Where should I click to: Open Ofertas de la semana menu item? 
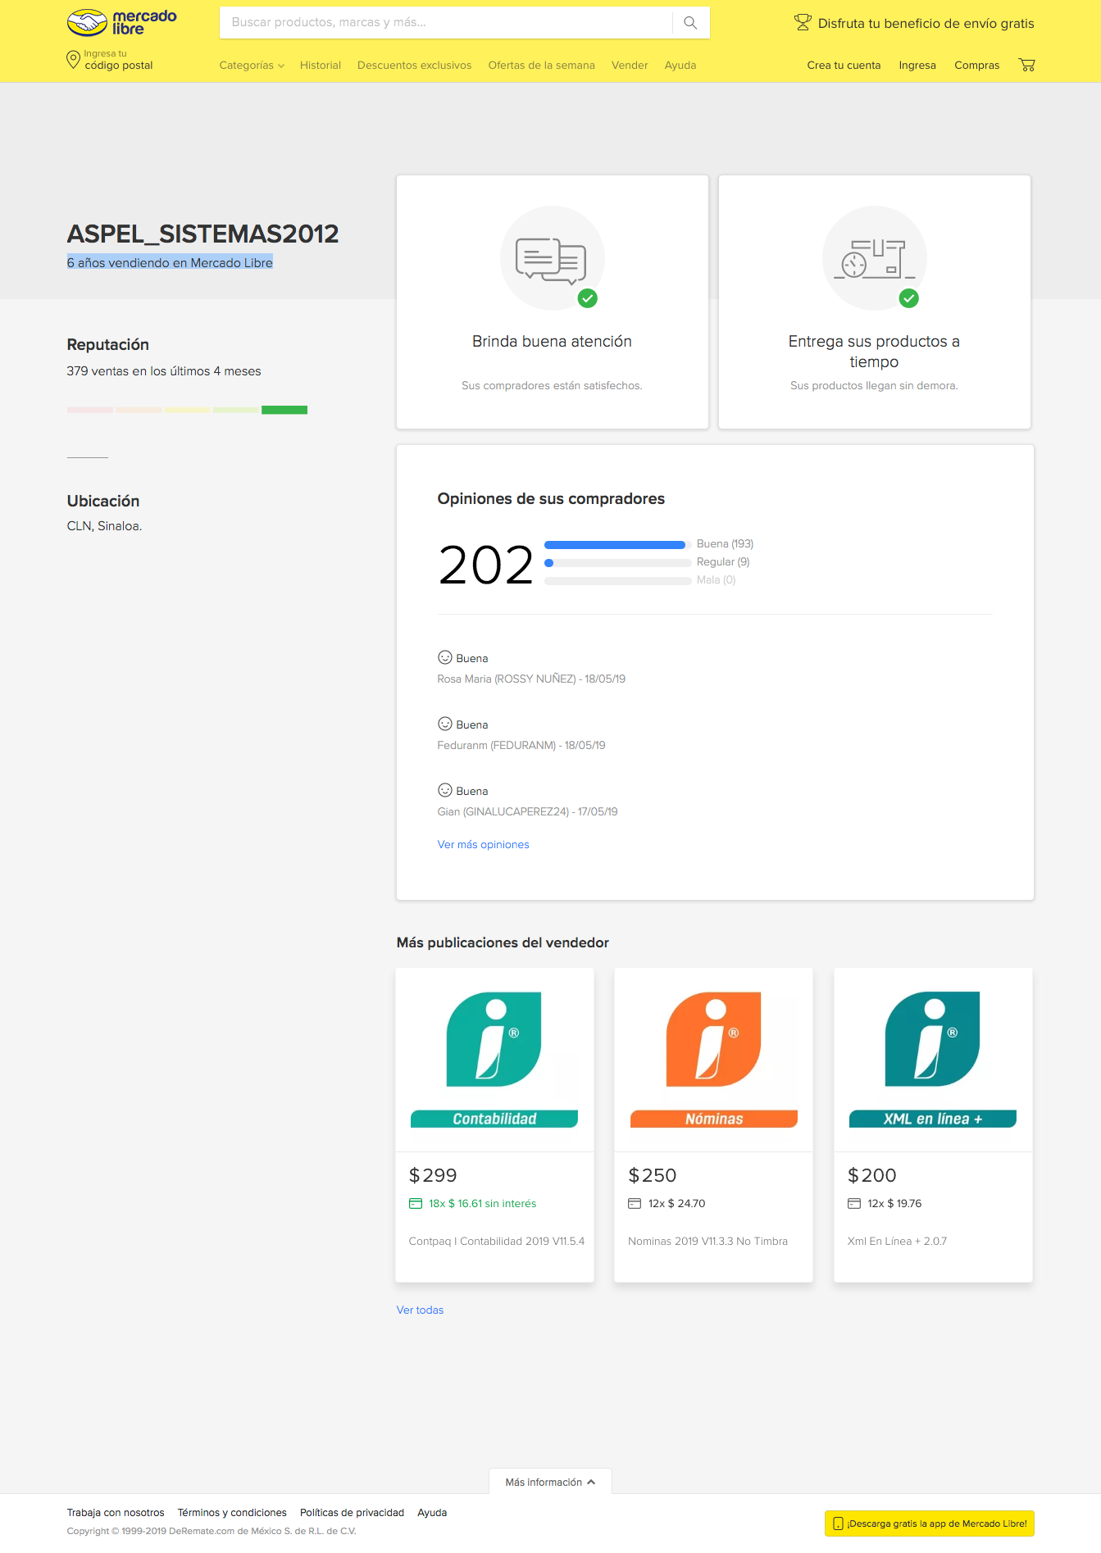(x=541, y=66)
